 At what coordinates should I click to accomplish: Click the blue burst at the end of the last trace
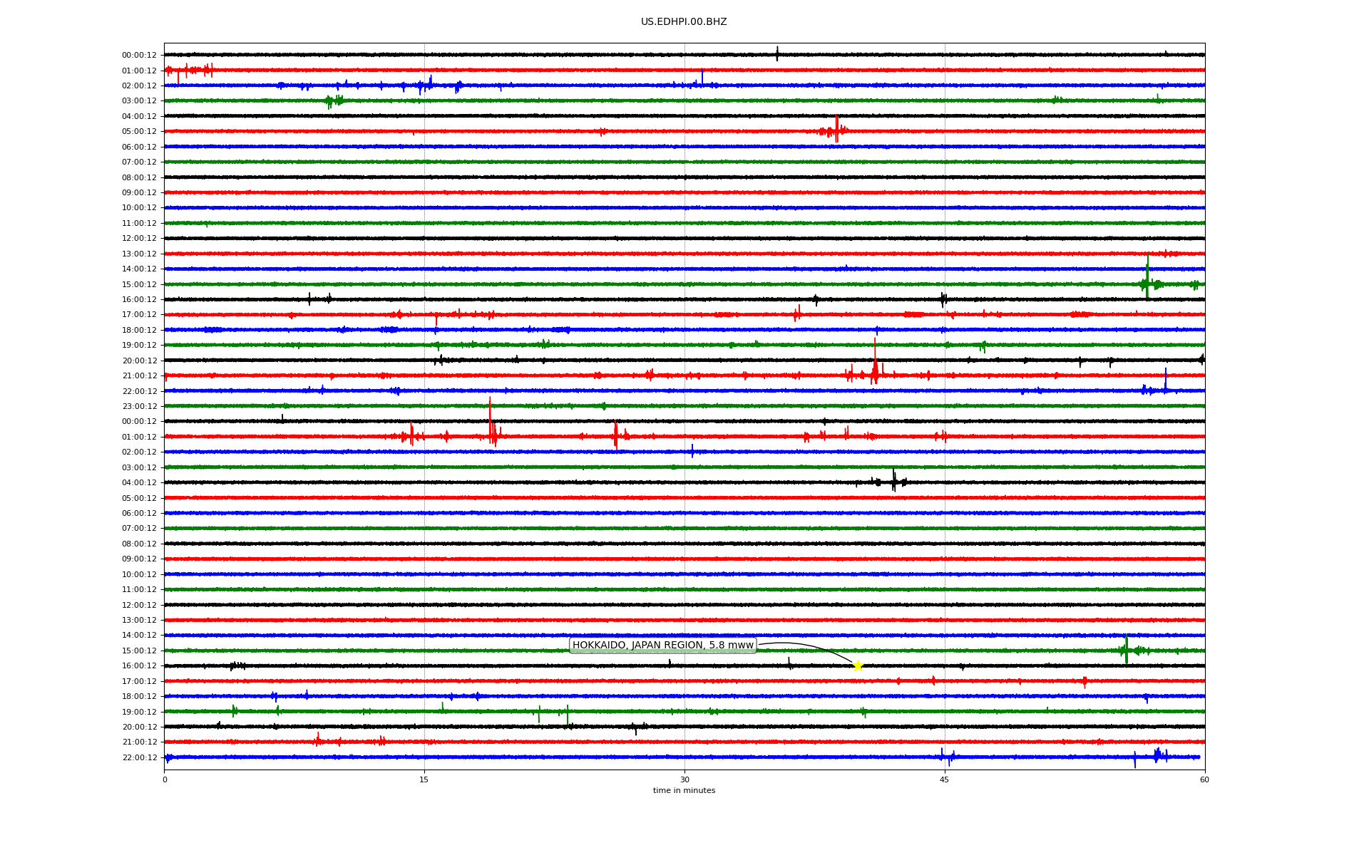coord(1159,755)
